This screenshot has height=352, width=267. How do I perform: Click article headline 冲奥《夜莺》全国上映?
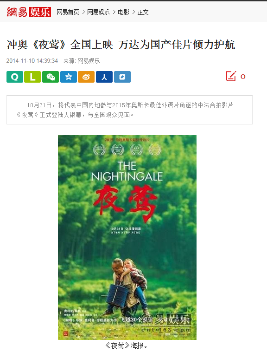pyautogui.click(x=60, y=45)
